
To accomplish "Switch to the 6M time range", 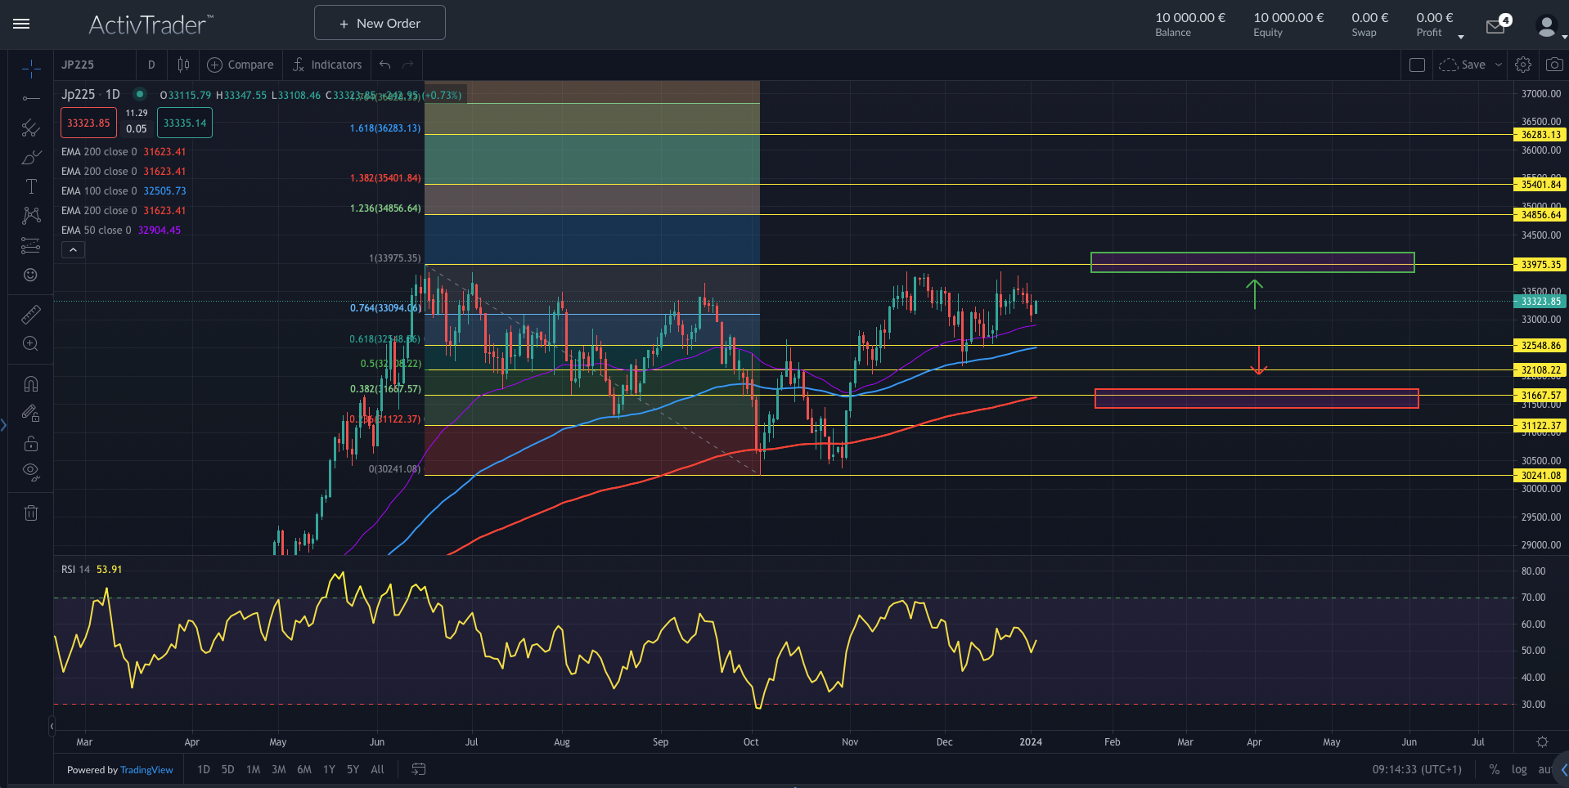I will pyautogui.click(x=303, y=769).
